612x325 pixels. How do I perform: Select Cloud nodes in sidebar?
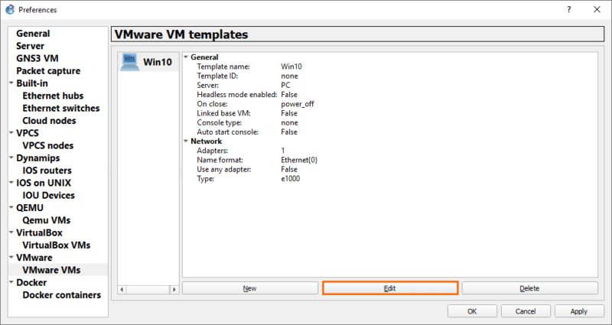(x=49, y=121)
